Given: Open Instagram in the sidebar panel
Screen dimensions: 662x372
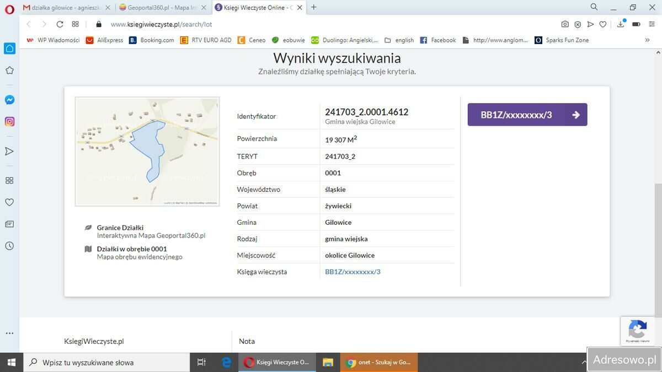Looking at the screenshot, I should tap(9, 121).
